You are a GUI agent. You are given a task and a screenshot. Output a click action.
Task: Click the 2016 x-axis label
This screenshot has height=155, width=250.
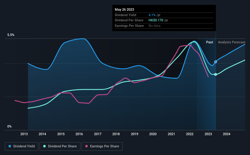coord(79,134)
